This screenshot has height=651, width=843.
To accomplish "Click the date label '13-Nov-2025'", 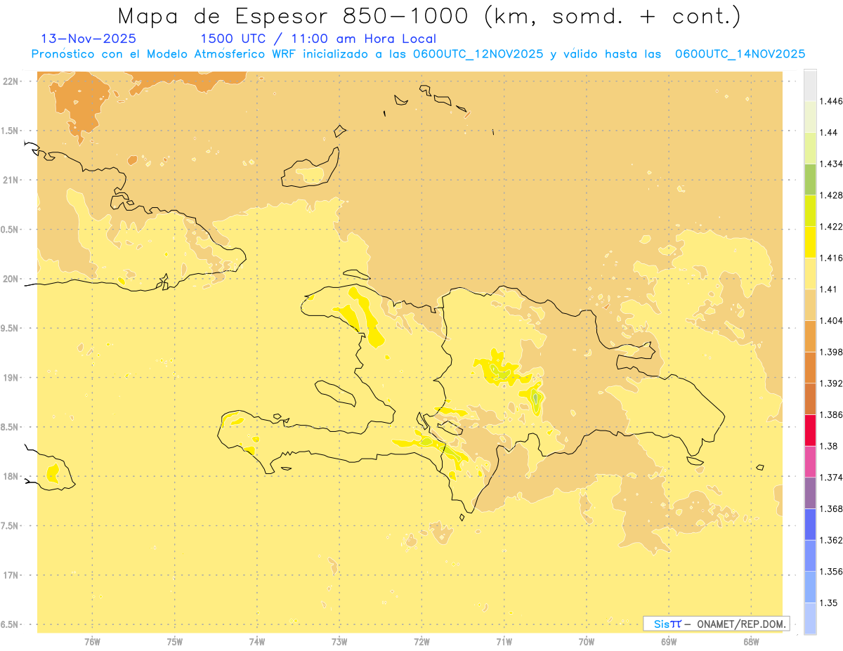I will (x=89, y=39).
